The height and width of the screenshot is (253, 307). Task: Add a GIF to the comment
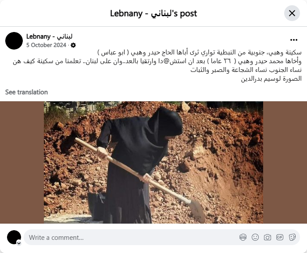coord(280,237)
